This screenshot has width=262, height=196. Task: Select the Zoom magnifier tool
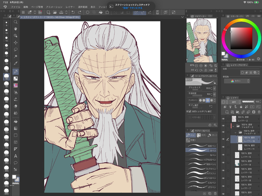tap(15, 22)
